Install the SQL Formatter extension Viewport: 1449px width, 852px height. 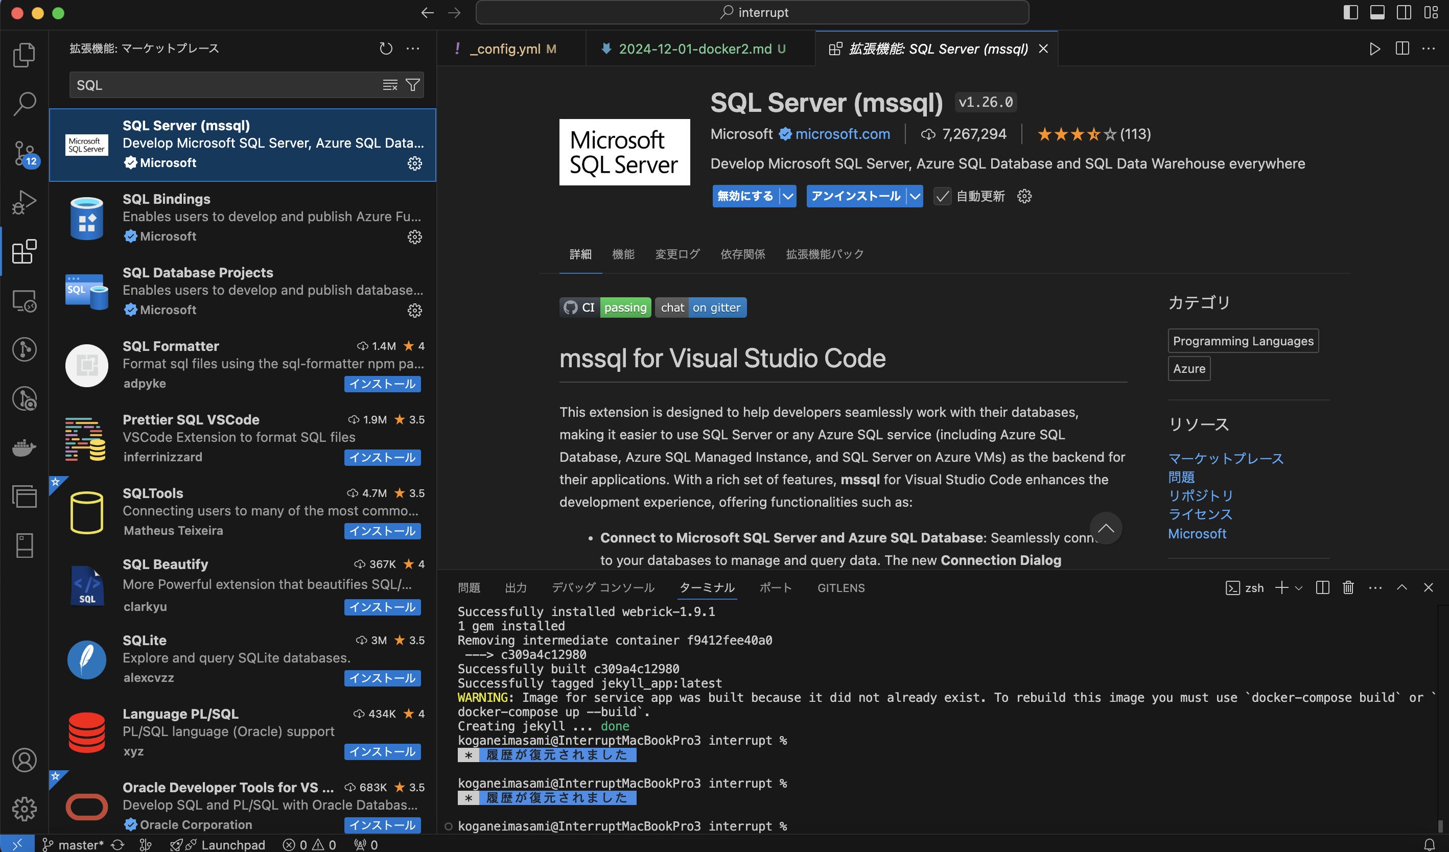(x=382, y=384)
